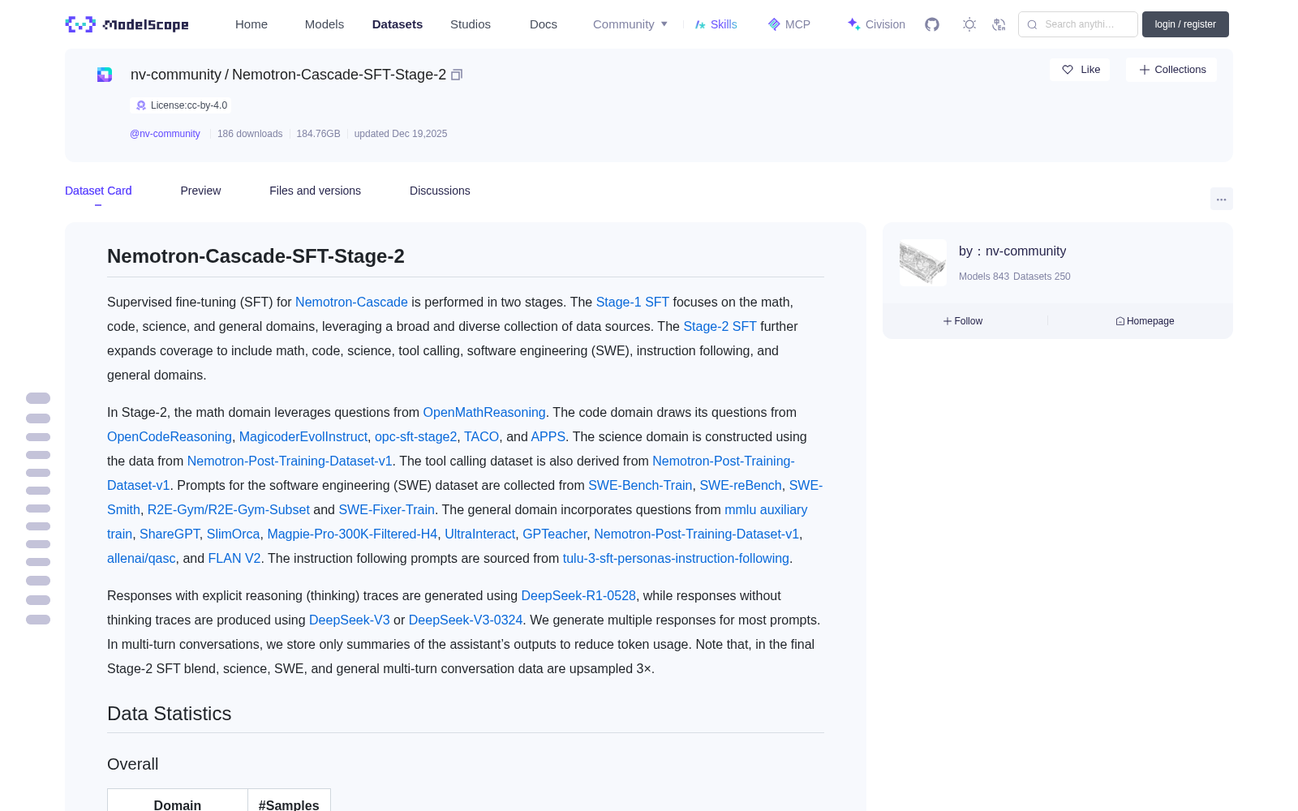Copy dataset name with the copy icon

click(457, 75)
